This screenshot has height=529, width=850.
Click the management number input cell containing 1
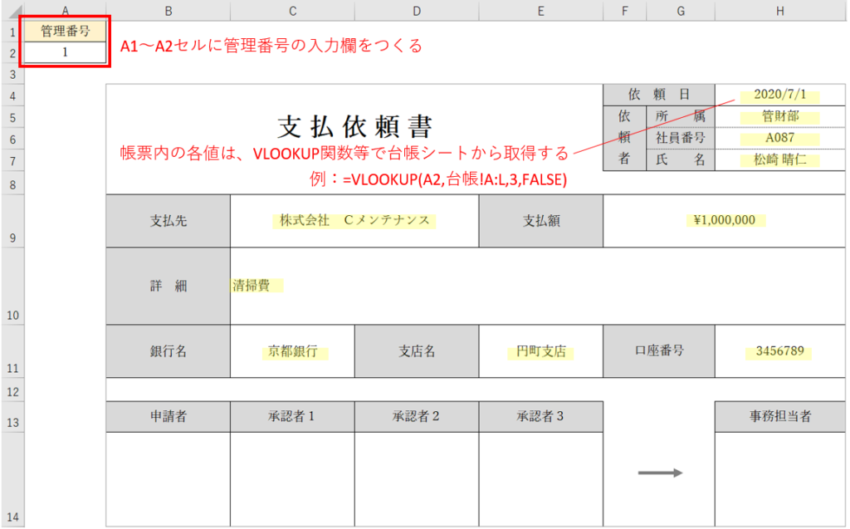pyautogui.click(x=66, y=51)
